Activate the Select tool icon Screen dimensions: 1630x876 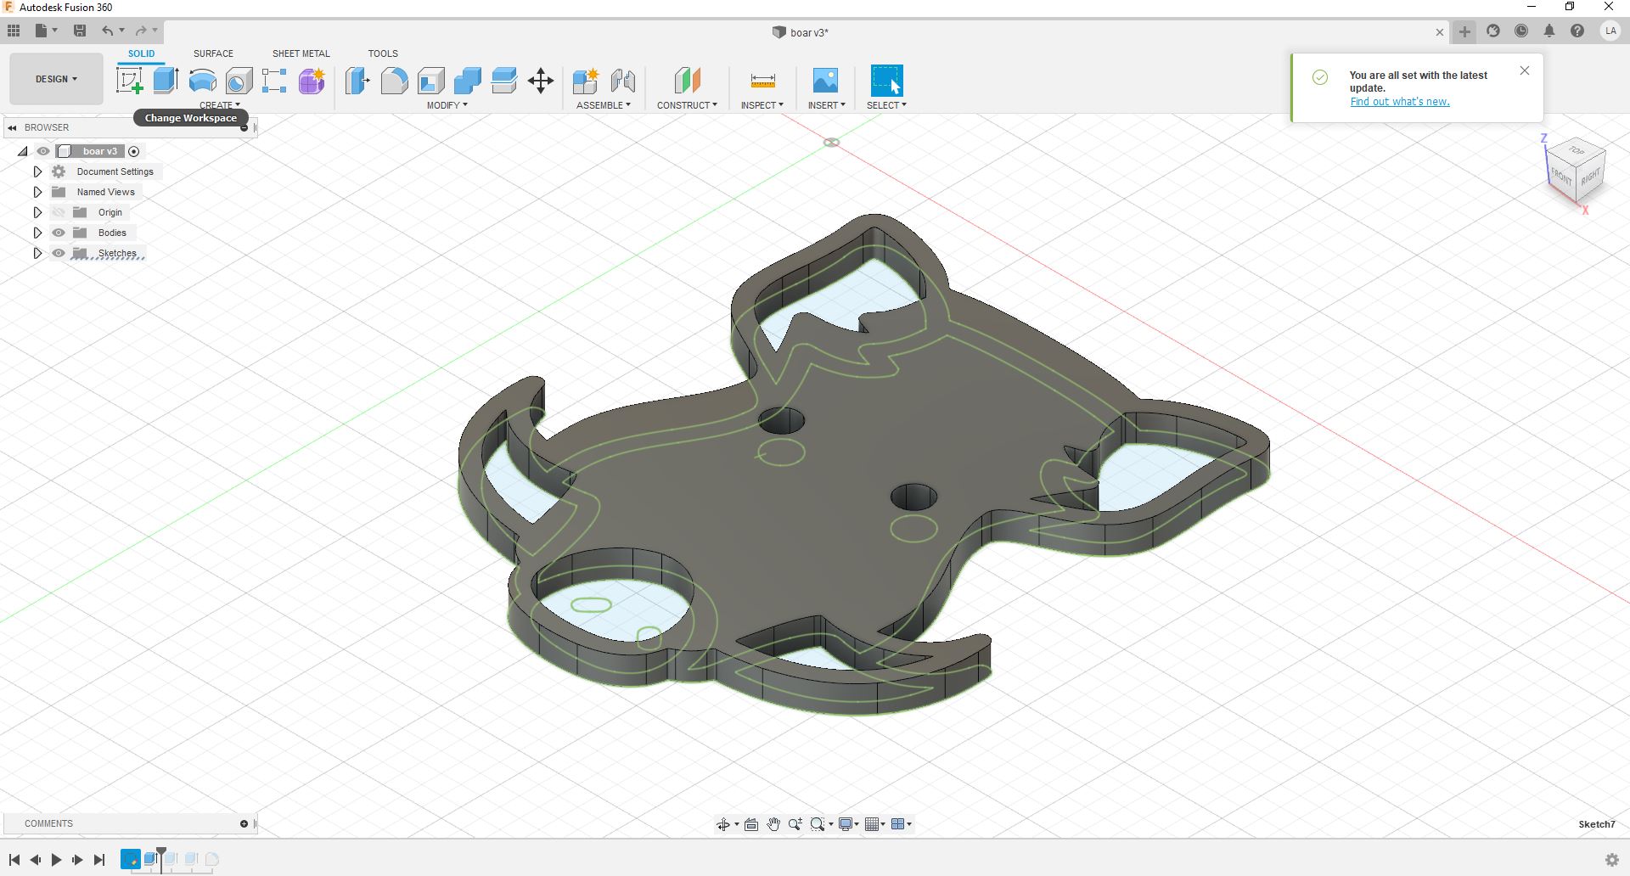point(886,81)
